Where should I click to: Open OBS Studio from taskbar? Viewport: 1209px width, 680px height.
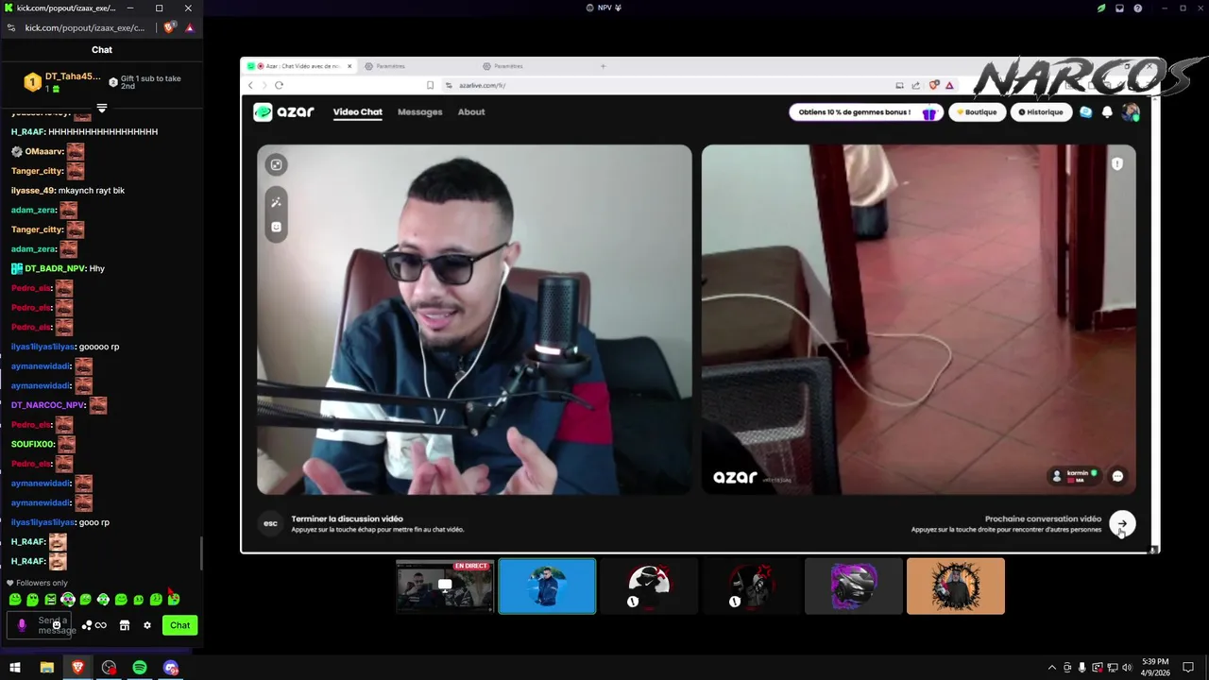coord(109,668)
